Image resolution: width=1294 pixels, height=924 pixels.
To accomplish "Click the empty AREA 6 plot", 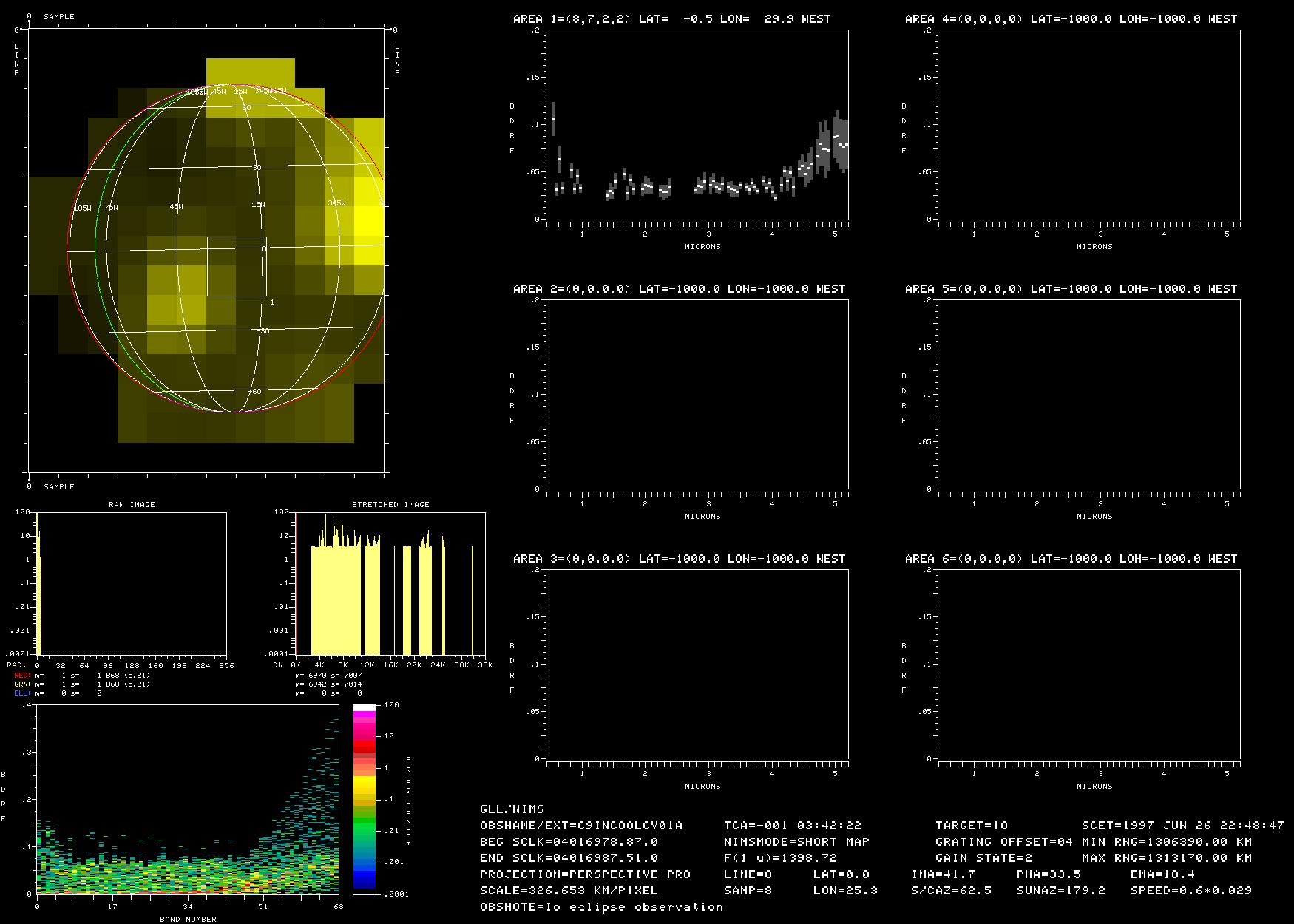I will coord(1089,665).
